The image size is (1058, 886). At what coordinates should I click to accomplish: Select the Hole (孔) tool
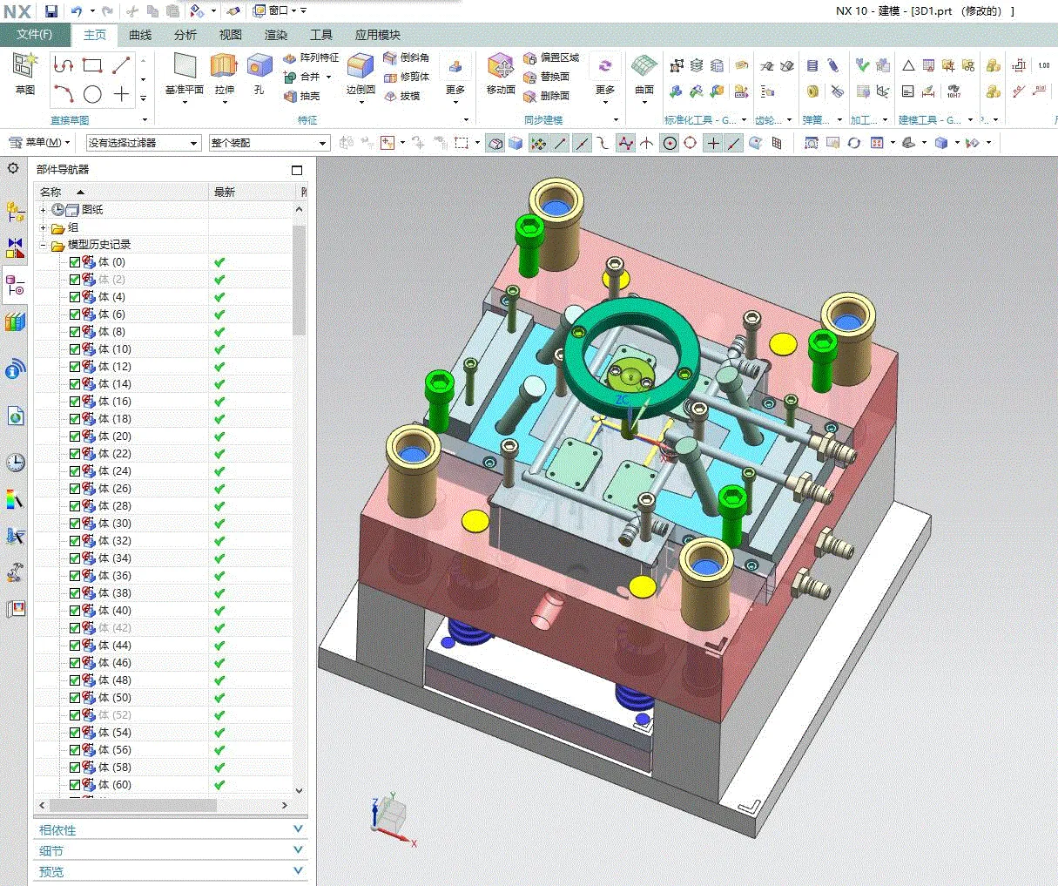coord(259,73)
